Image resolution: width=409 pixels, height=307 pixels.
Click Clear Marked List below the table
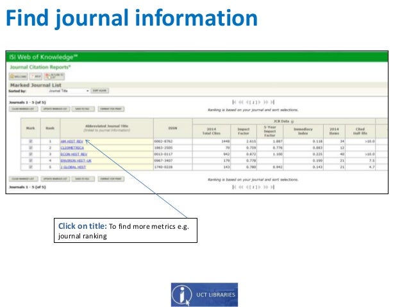tap(24, 179)
